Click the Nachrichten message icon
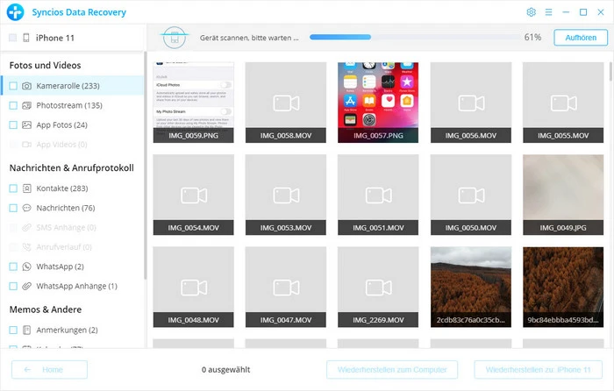The height and width of the screenshot is (391, 614). pos(27,208)
